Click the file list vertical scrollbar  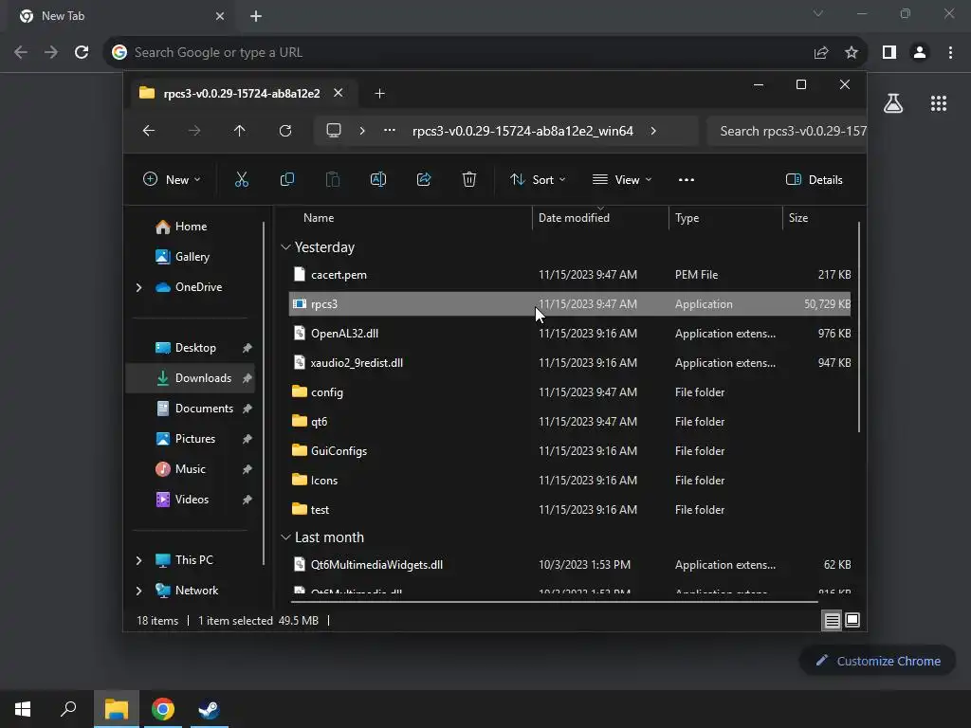859,327
